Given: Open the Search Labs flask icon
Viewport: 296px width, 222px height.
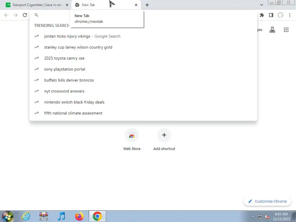Looking at the screenshot, I should pyautogui.click(x=272, y=30).
